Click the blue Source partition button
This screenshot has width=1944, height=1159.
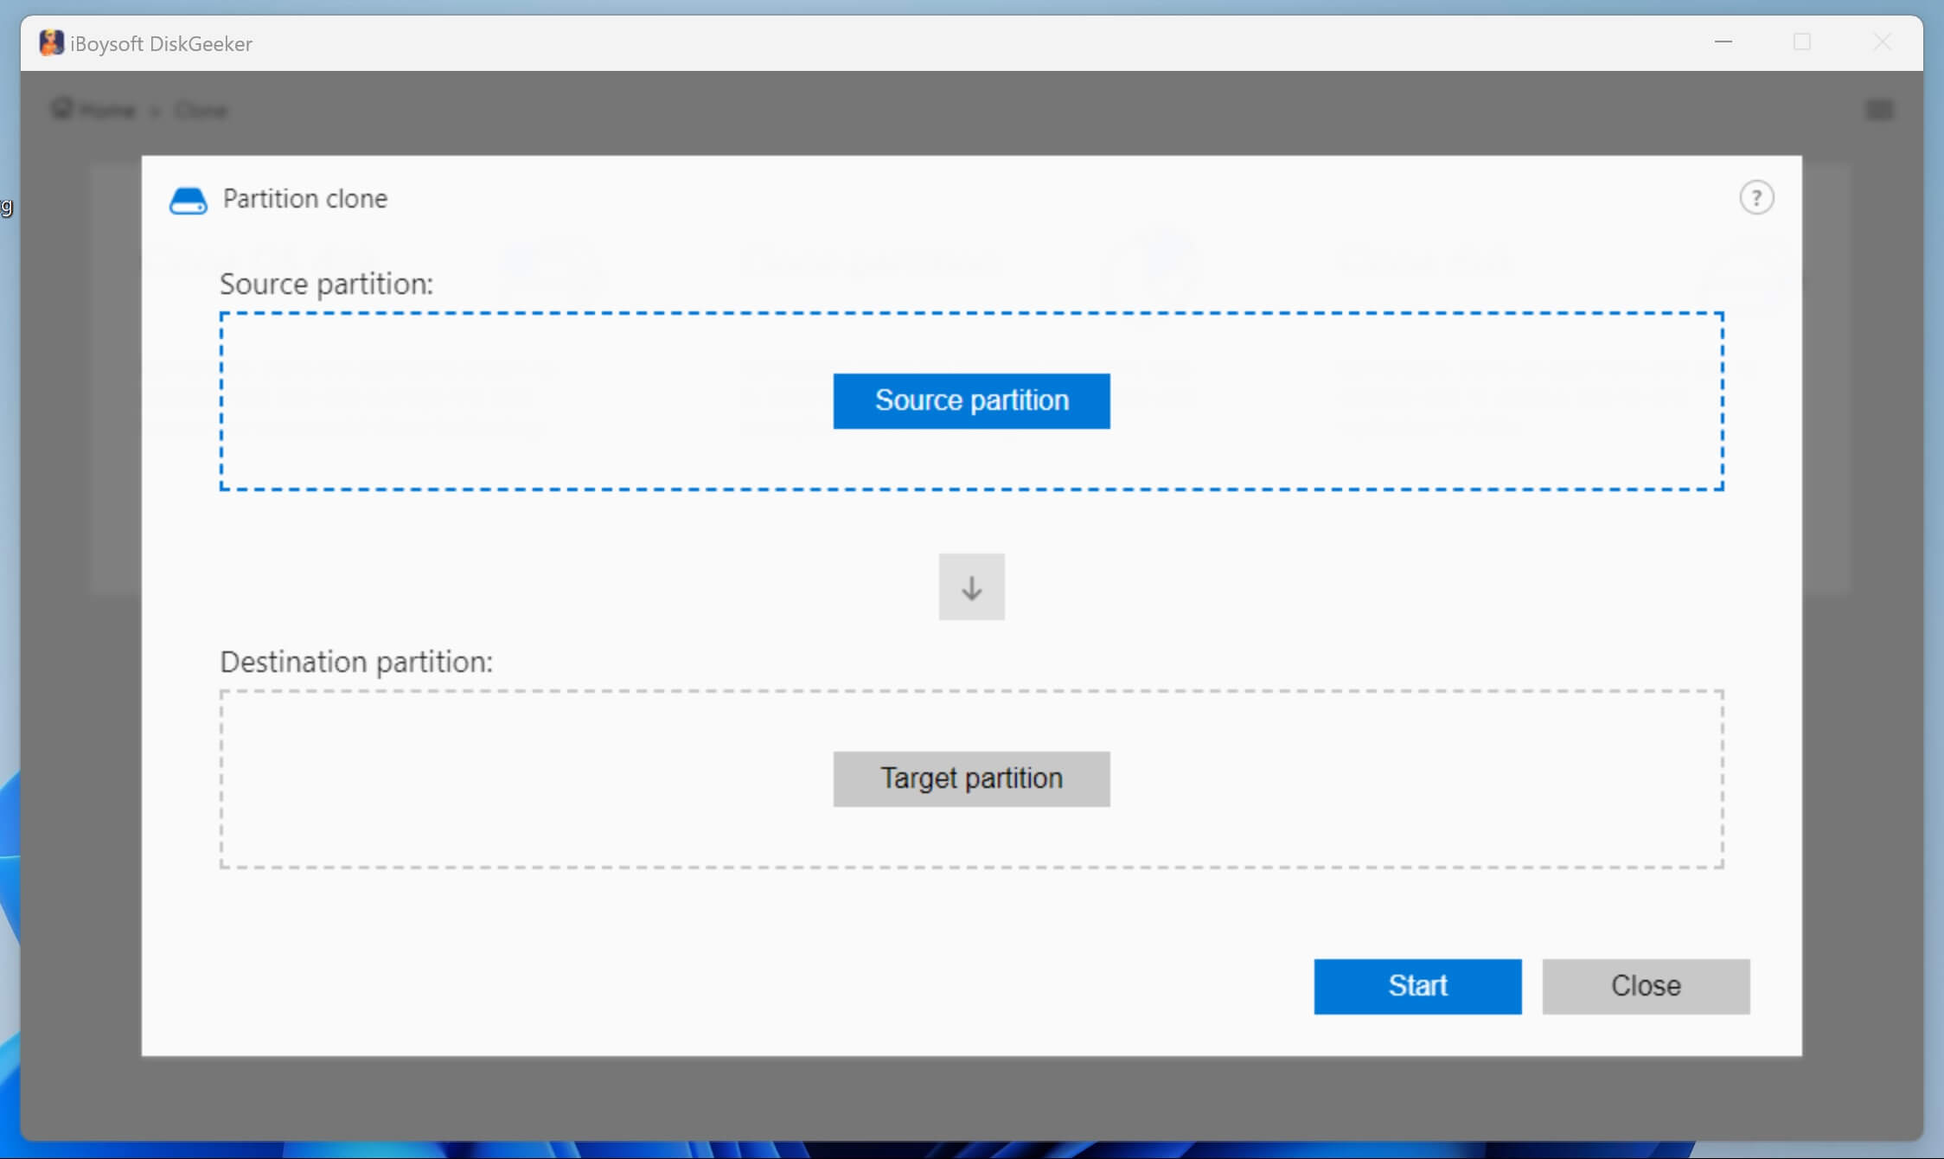pos(971,401)
